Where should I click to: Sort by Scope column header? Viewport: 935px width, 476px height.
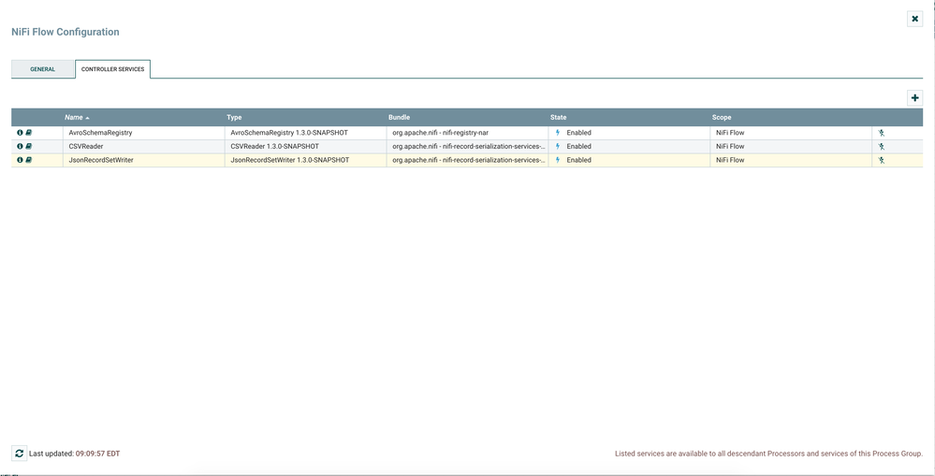click(791, 117)
